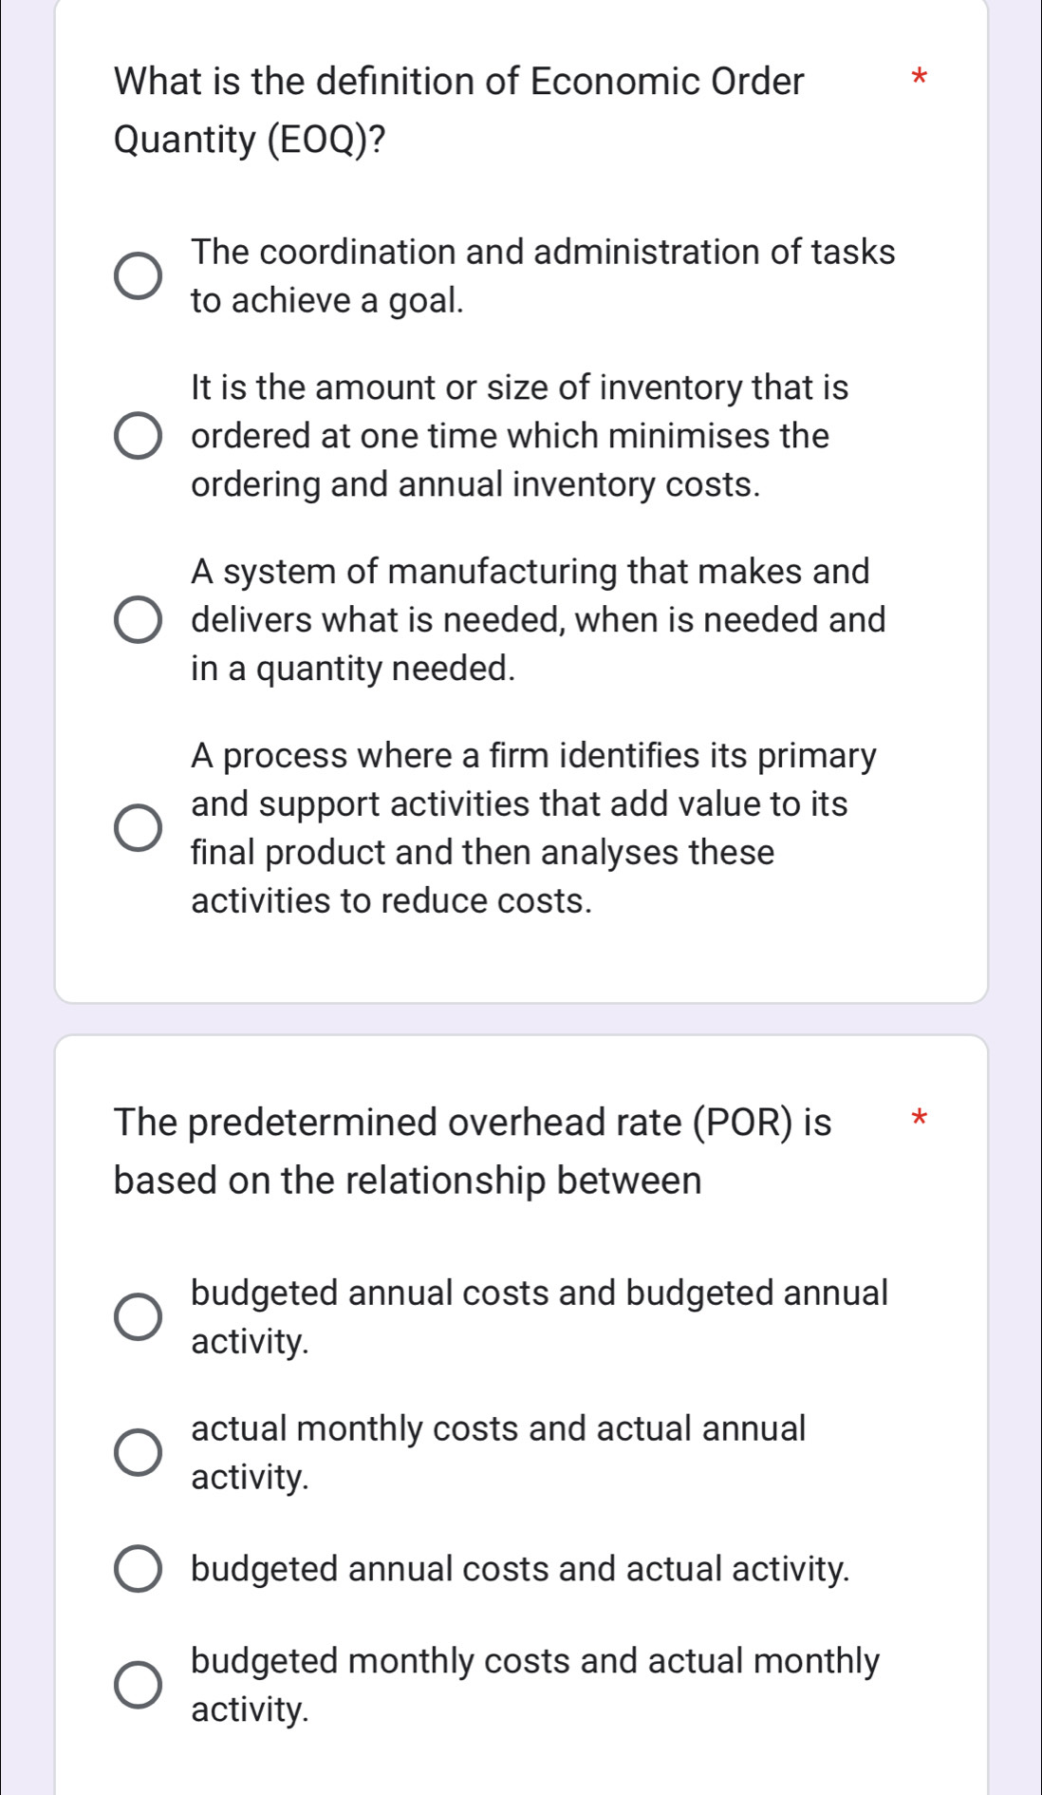Choose radio circle for 'actual monthly costs and actual annual activity'
The width and height of the screenshot is (1042, 1795).
coord(139,1453)
